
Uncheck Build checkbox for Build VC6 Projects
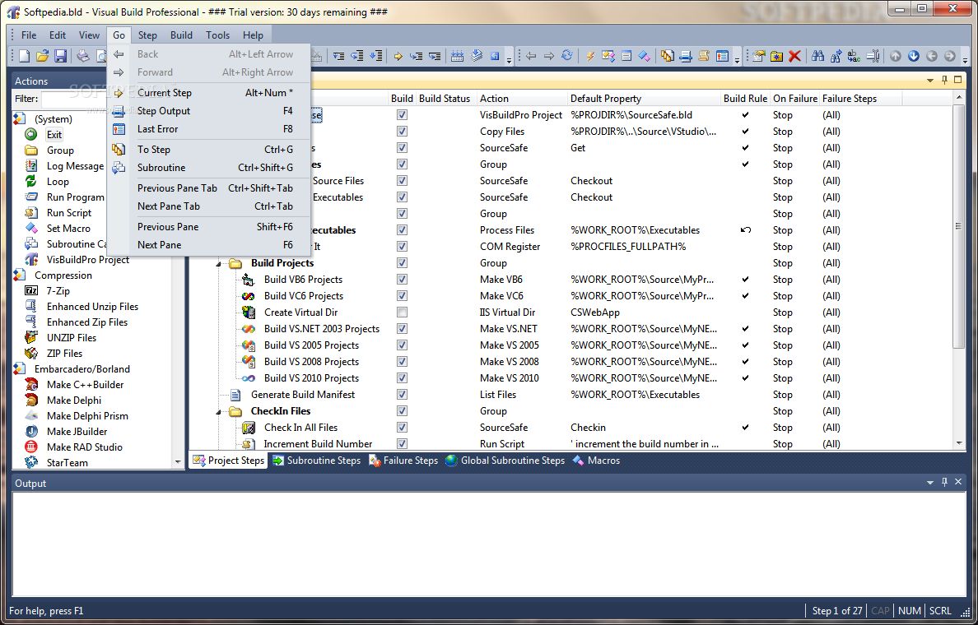tap(403, 296)
